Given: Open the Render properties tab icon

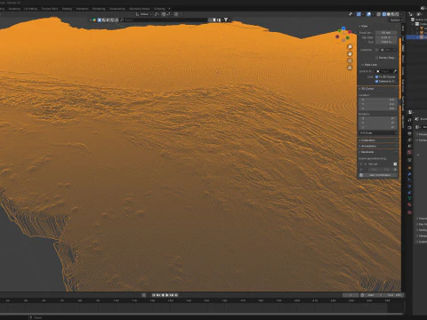Looking at the screenshot, I should pyautogui.click(x=409, y=127).
